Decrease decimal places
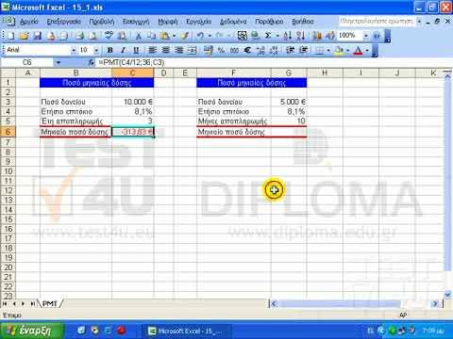This screenshot has width=453, height=339. [274, 50]
